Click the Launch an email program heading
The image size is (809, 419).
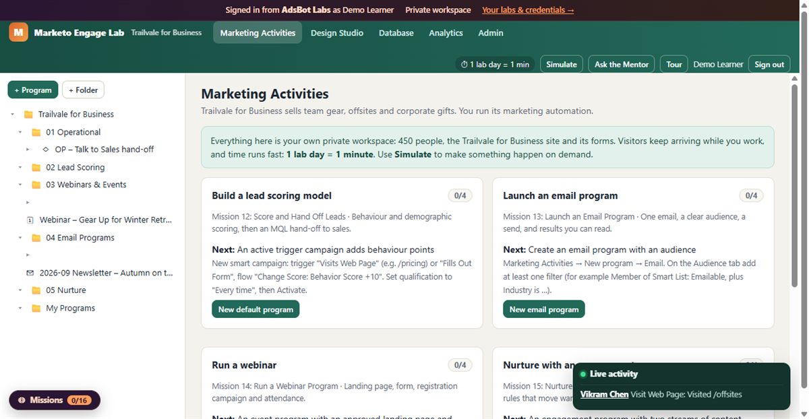(x=560, y=196)
